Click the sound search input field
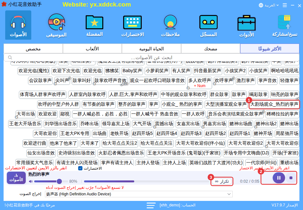Viewport: 303px width, 210px height. click(151, 58)
